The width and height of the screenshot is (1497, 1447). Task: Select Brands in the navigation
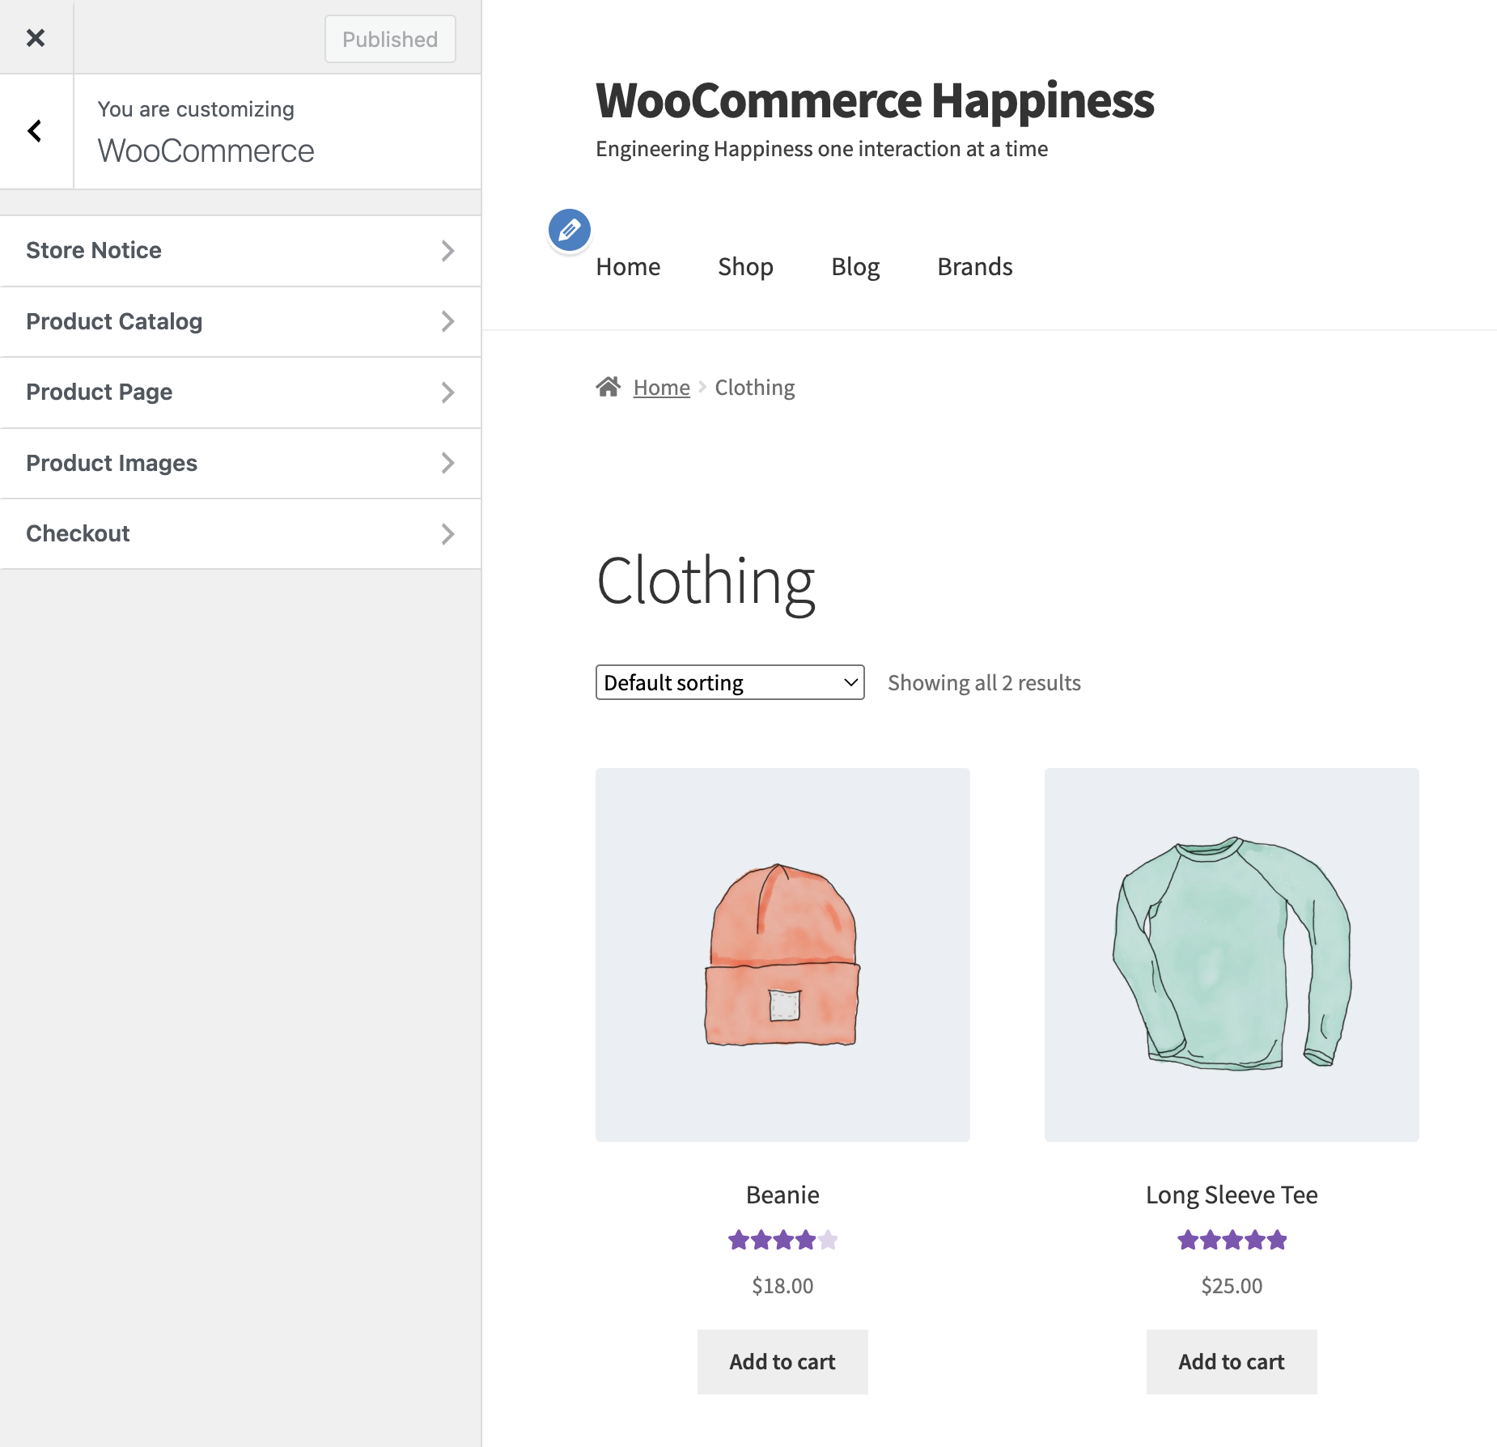click(974, 266)
